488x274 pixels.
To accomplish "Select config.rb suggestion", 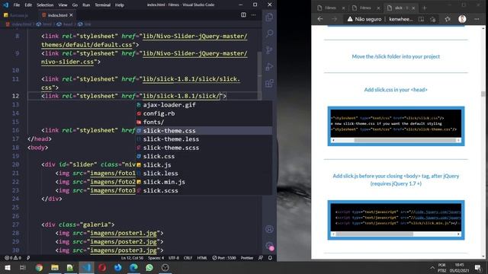I will click(x=204, y=113).
